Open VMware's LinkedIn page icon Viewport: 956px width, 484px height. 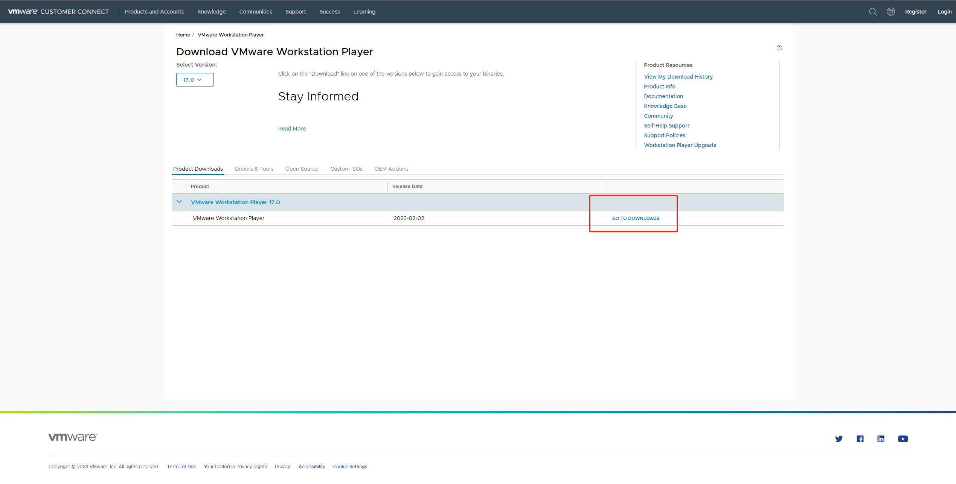pos(881,439)
